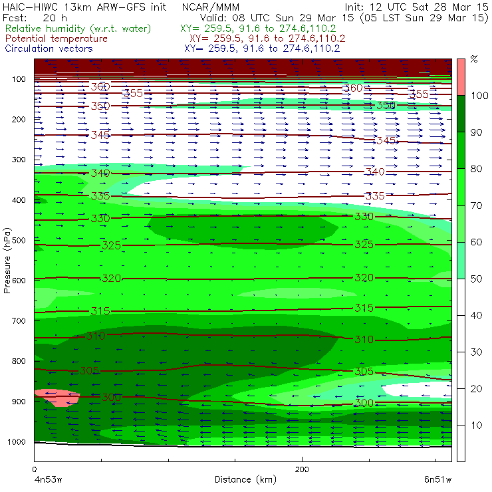Screen dimensions: 492x492
Task: Click the '200' distance axis tick label
Action: pos(302,469)
